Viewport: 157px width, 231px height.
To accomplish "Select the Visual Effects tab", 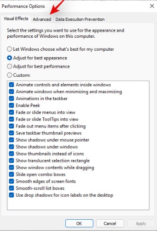I will (16, 19).
